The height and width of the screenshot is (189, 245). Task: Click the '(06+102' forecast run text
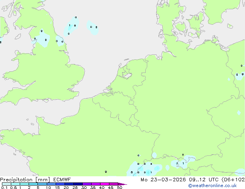tap(233, 180)
